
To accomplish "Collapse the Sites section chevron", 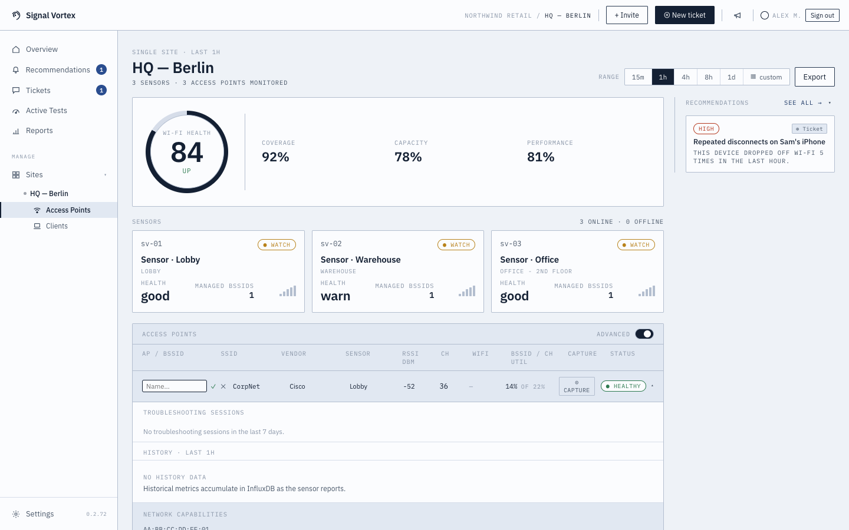I will coord(106,175).
